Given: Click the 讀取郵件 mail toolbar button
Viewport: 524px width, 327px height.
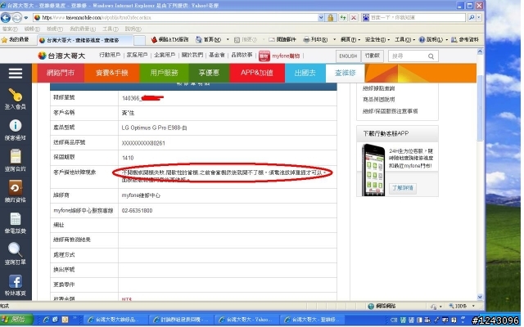Looking at the screenshot, I should (x=282, y=39).
